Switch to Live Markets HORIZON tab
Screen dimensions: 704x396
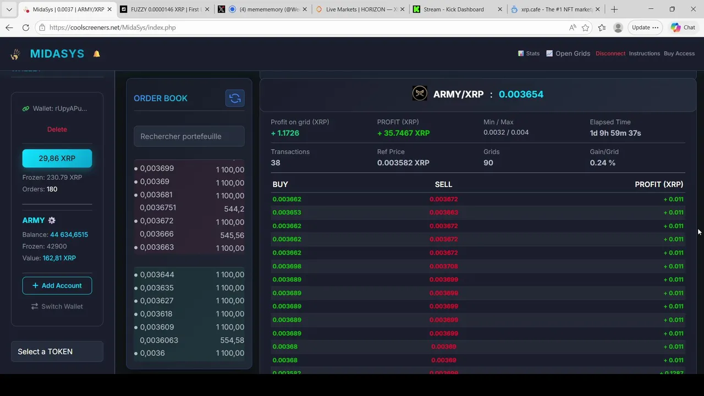pos(360,9)
